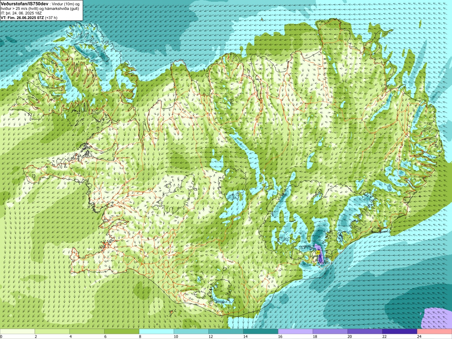Select the 18–20 m/s purple legend swatch

(x=330, y=332)
